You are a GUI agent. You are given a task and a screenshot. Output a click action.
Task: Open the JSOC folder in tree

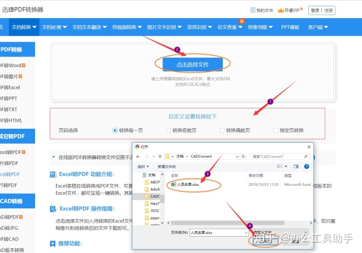[x=152, y=211]
